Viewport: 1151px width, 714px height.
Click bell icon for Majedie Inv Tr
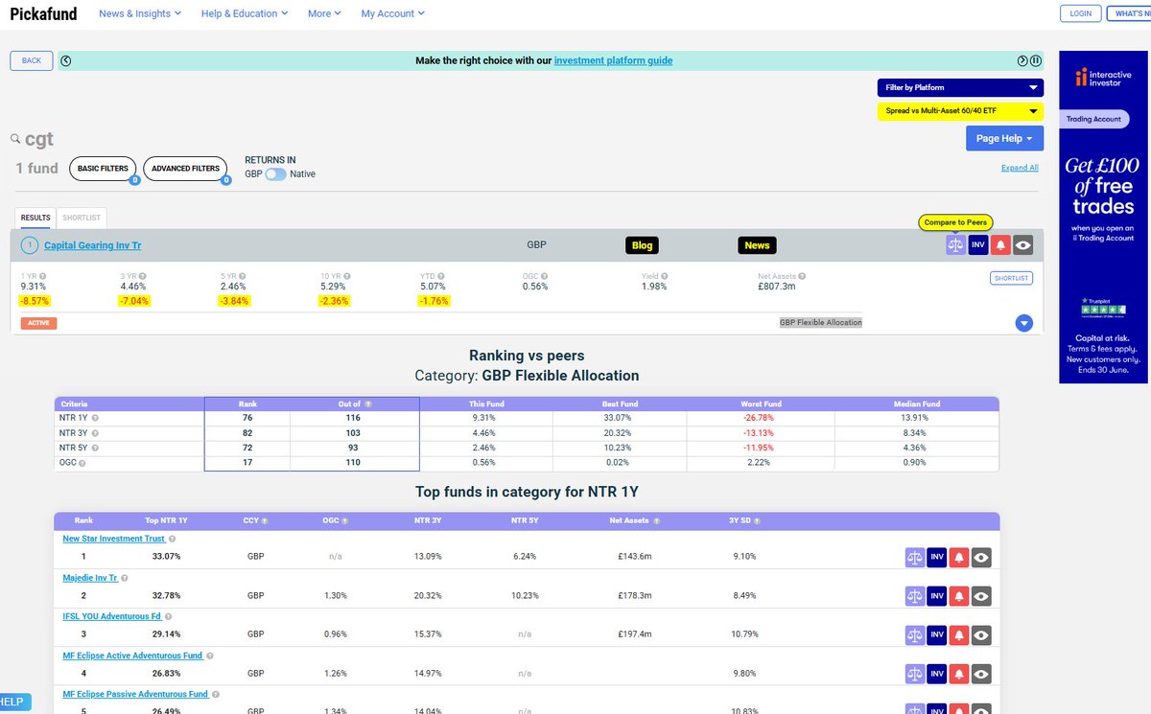[x=958, y=596]
